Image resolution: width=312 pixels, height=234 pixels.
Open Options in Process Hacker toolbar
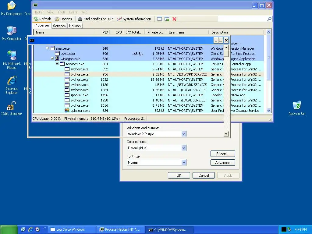point(63,19)
